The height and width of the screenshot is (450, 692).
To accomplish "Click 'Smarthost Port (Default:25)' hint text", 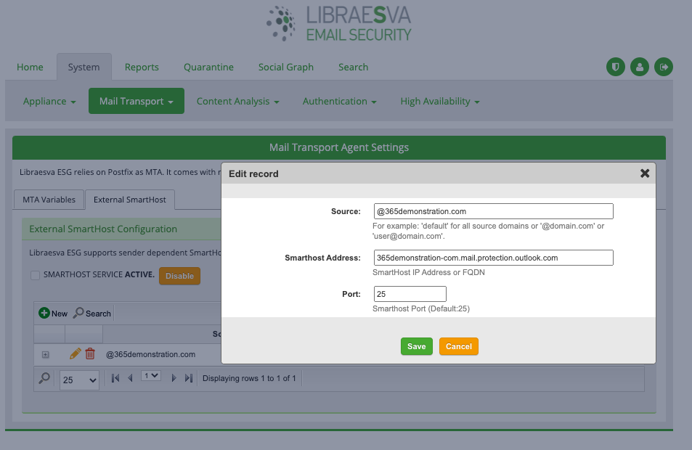I will [x=421, y=308].
